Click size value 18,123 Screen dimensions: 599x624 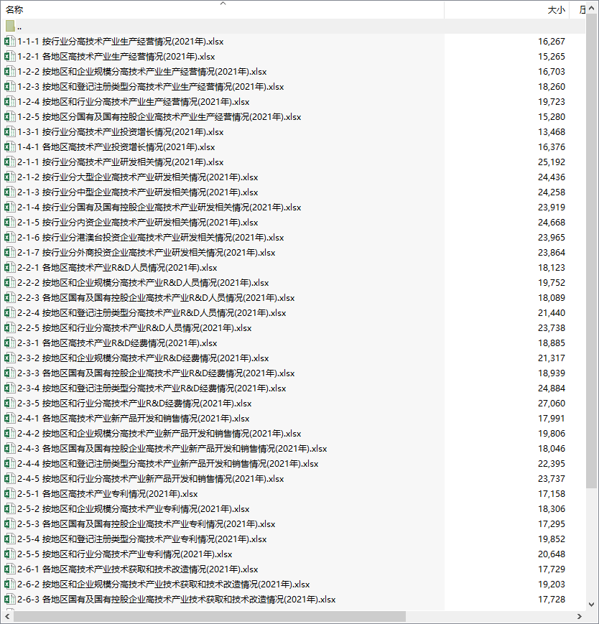[x=552, y=267]
